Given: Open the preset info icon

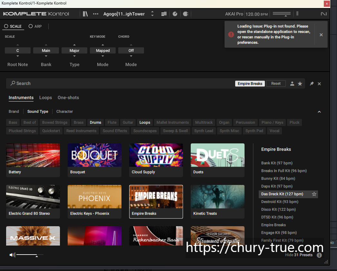Looking at the screenshot, I should (319, 255).
